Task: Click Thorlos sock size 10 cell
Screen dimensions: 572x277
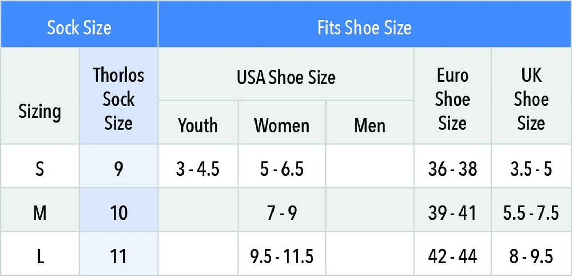Action: coord(118,213)
